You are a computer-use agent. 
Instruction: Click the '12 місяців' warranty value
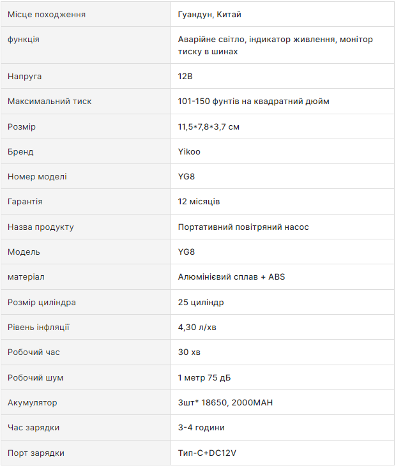[x=199, y=202]
